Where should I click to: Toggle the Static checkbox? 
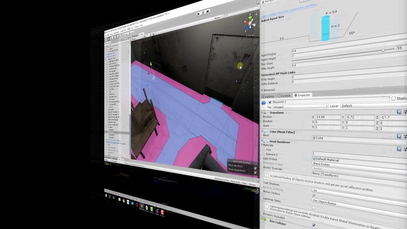(x=393, y=99)
